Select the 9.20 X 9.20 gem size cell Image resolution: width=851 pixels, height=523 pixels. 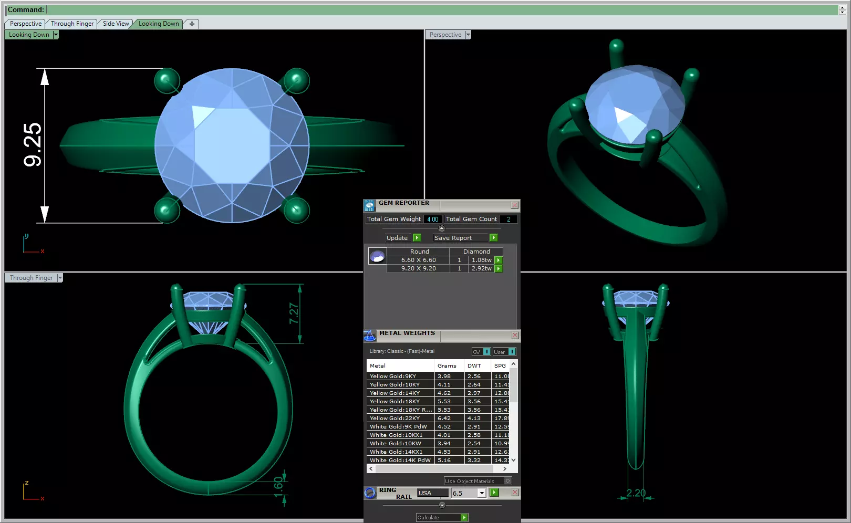pos(418,268)
